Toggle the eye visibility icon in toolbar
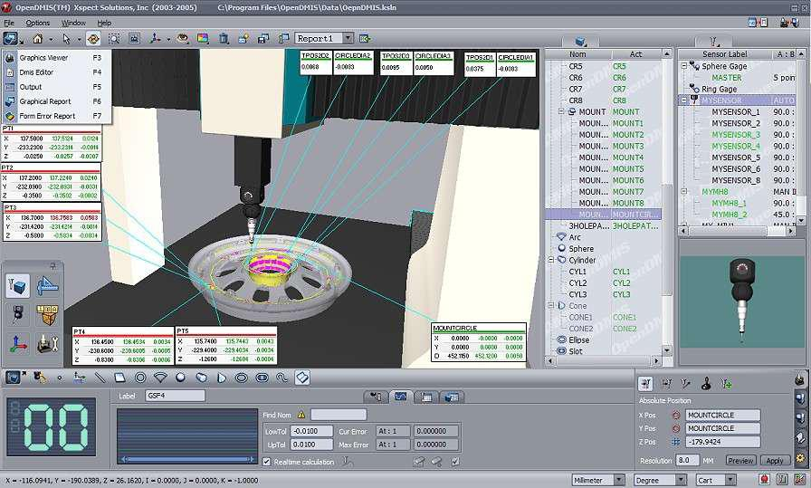This screenshot has width=811, height=488. [182, 39]
